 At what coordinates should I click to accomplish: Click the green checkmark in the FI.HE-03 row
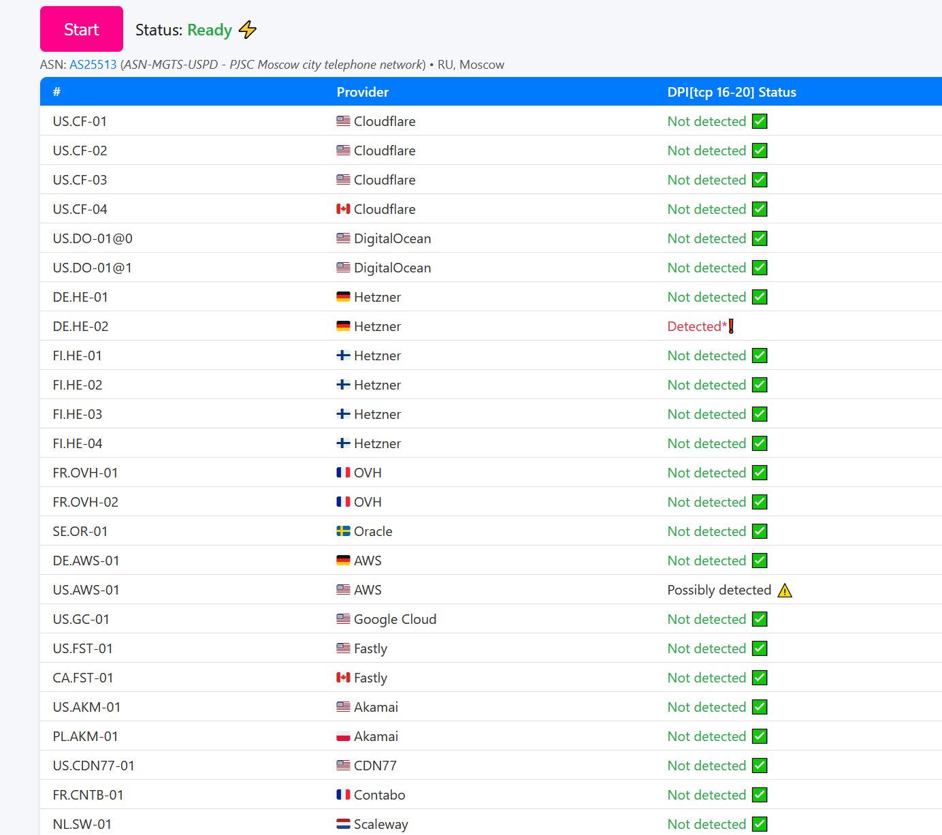point(760,414)
